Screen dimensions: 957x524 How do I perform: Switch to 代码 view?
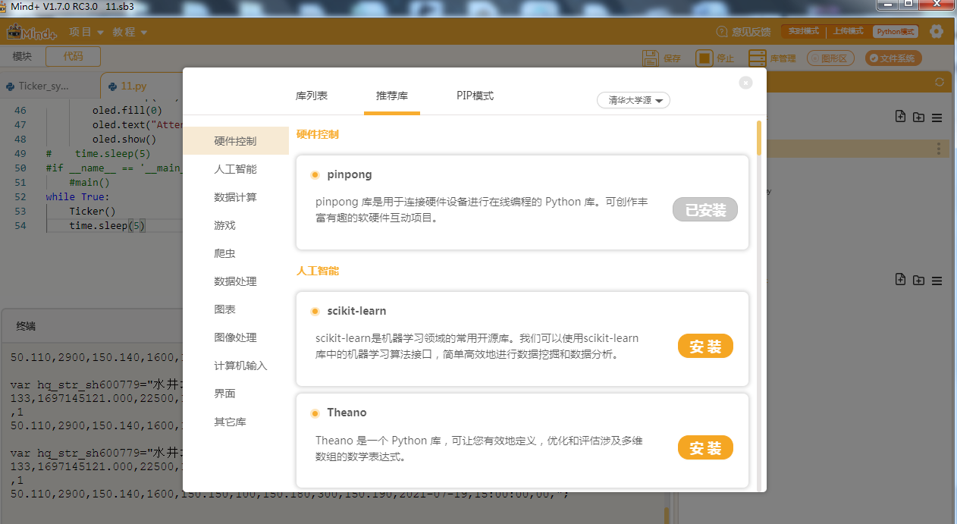73,56
